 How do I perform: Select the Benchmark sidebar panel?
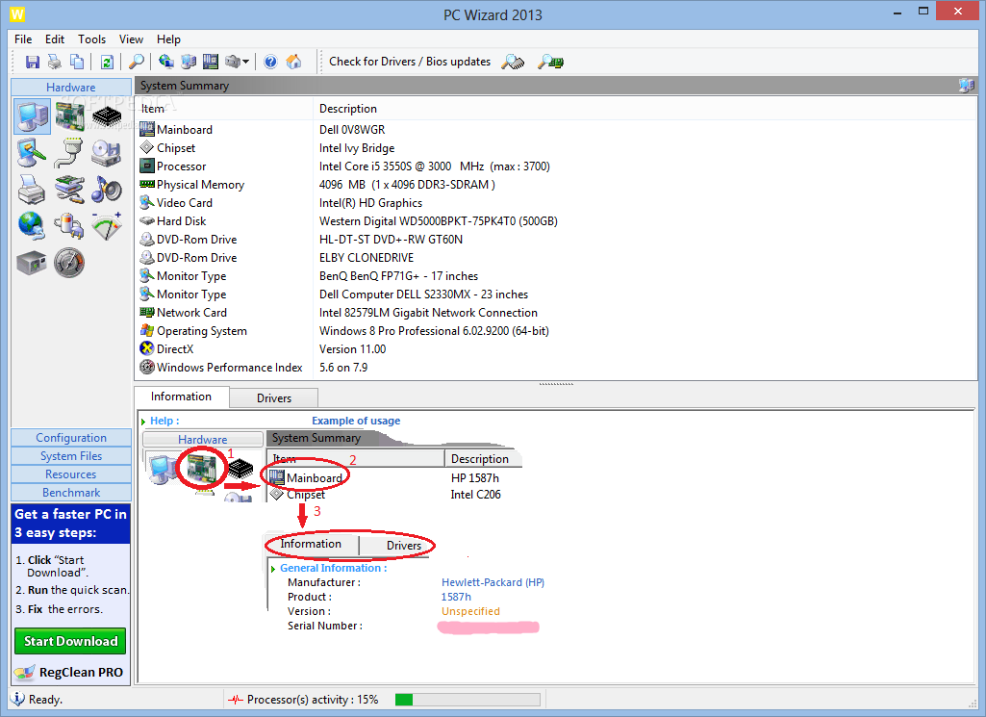pos(70,492)
